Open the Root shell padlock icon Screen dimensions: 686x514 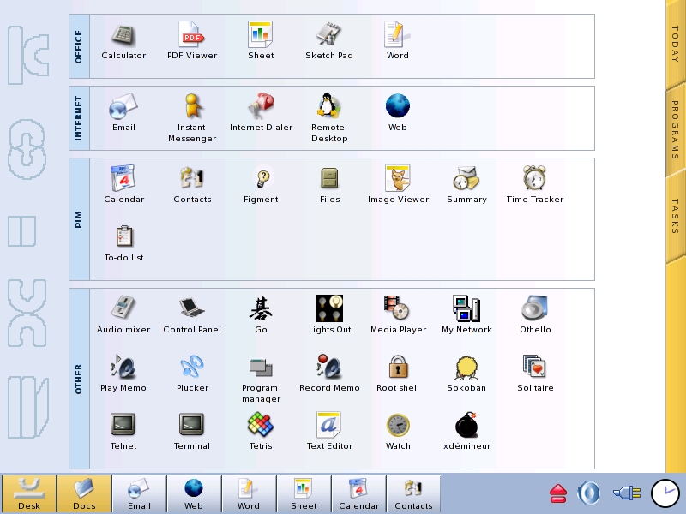(x=398, y=373)
